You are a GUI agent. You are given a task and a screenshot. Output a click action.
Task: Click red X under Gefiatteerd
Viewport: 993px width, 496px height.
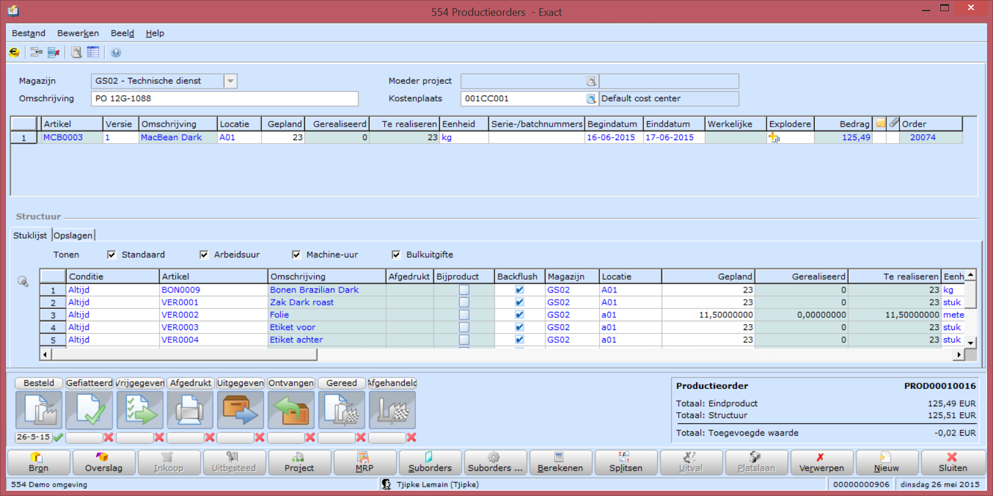pyautogui.click(x=109, y=437)
